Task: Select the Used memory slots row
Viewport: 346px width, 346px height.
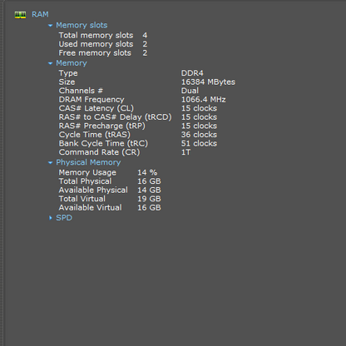Action: tap(103, 44)
